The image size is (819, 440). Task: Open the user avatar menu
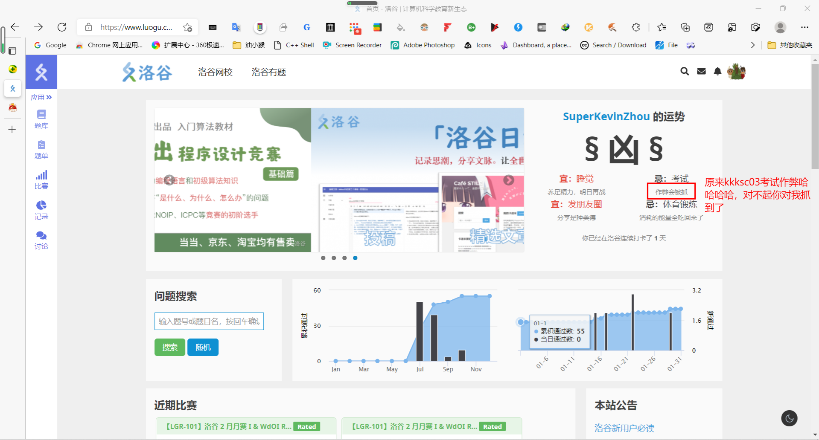pos(736,71)
